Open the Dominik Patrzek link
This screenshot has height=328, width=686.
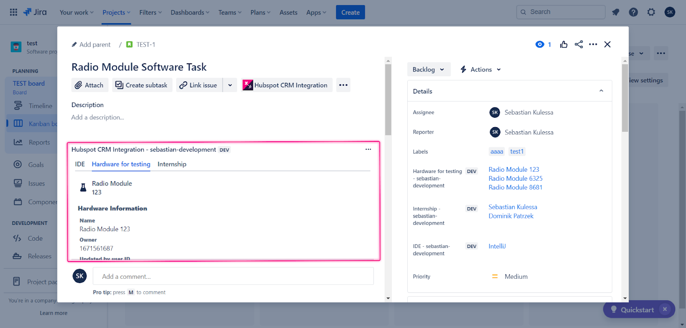point(511,216)
